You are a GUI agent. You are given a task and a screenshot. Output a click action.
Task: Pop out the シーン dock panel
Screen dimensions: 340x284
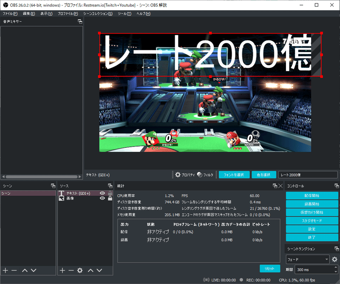click(x=53, y=186)
